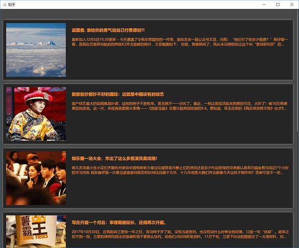This screenshot has height=248, width=299.
Task: Select summary text starting 前几天流量小生小花们
Action: (x=180, y=170)
